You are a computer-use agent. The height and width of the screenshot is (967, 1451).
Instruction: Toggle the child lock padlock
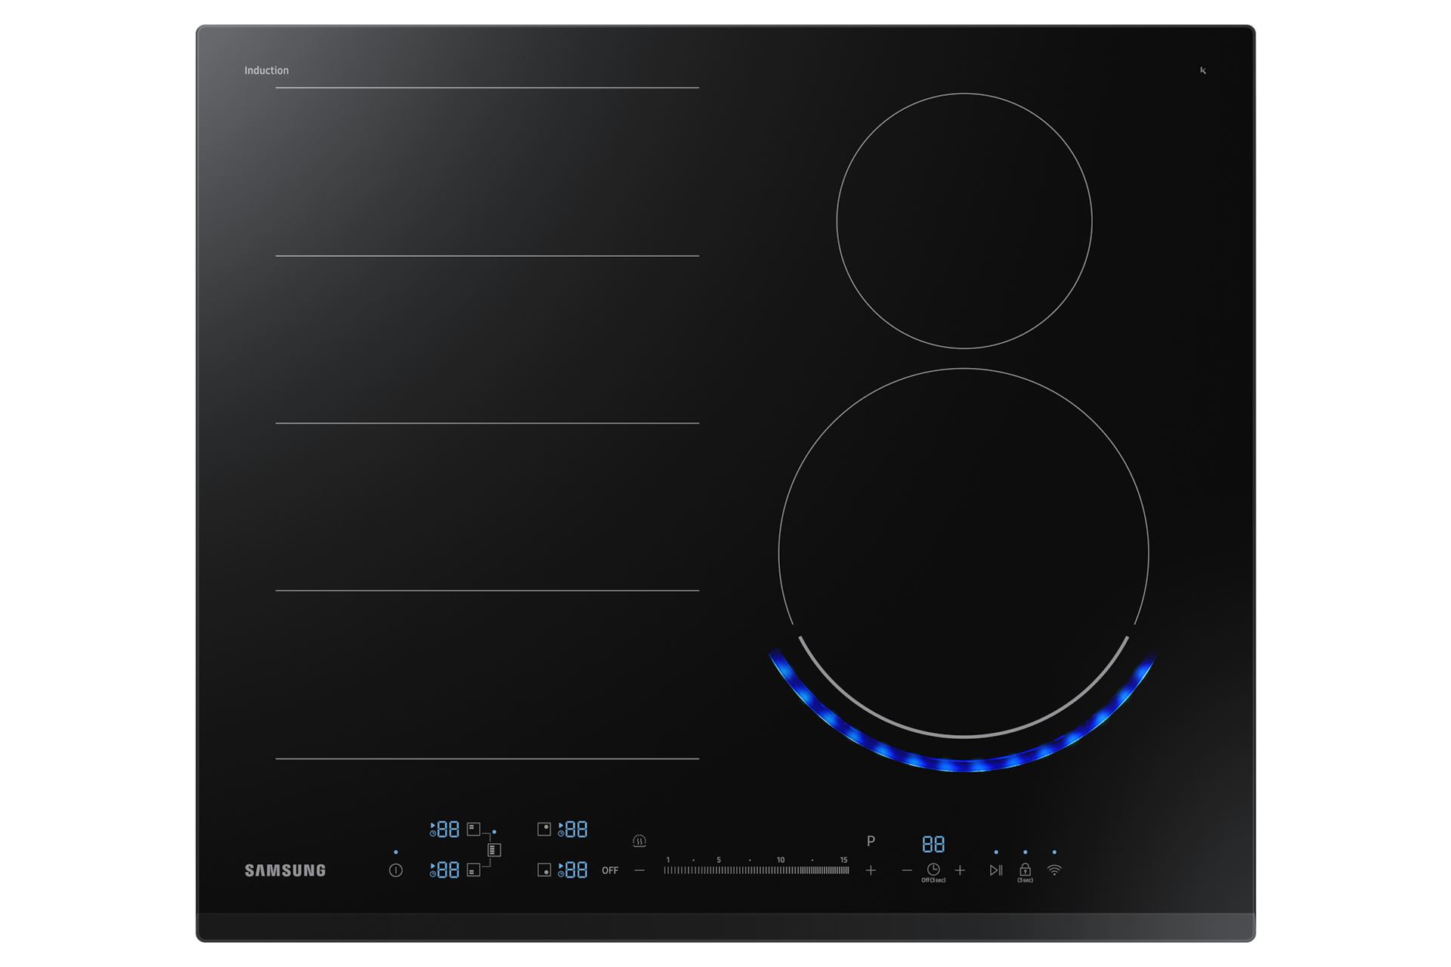[x=1025, y=870]
